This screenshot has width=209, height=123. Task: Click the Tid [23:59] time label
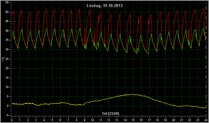(x=110, y=113)
